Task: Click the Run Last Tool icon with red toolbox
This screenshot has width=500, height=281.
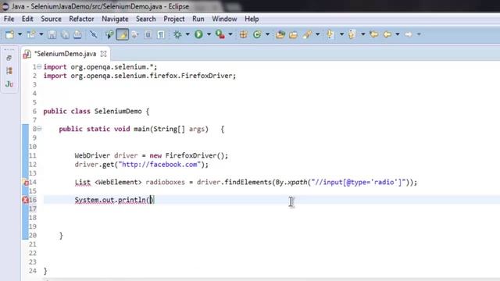Action: click(220, 34)
